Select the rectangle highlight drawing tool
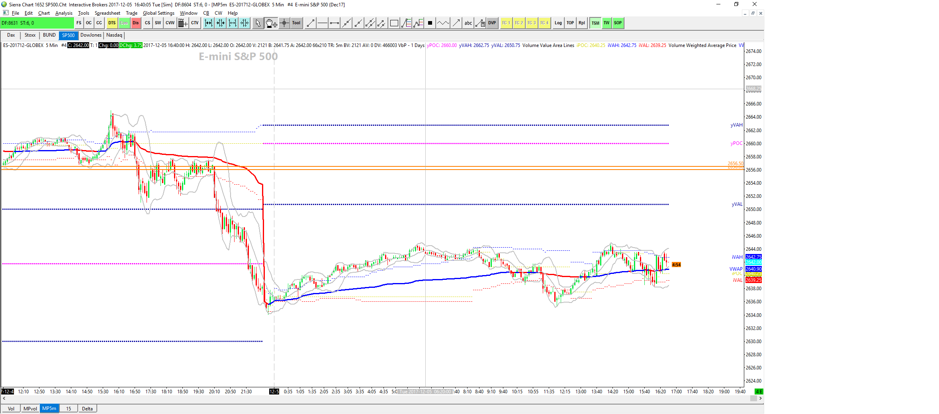 coord(394,23)
